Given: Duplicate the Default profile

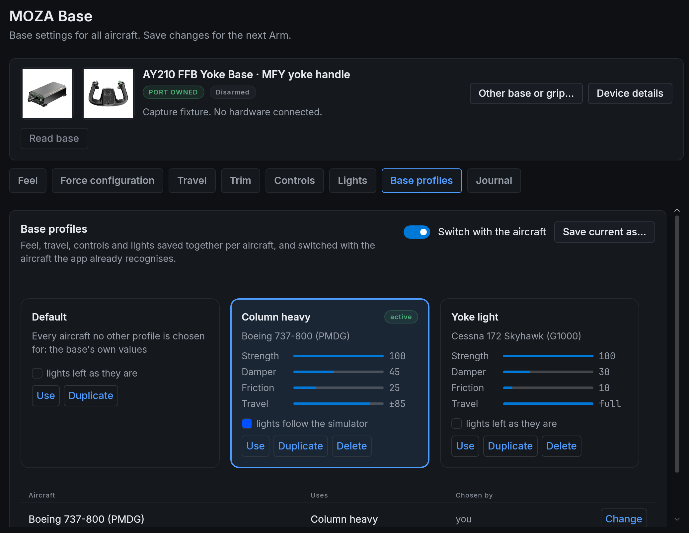Looking at the screenshot, I should click(x=91, y=396).
